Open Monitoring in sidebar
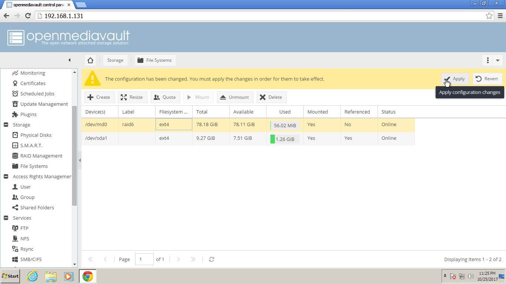 point(33,73)
